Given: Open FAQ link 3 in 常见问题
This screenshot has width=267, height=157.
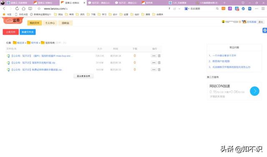Looking at the screenshot, I should (x=231, y=67).
